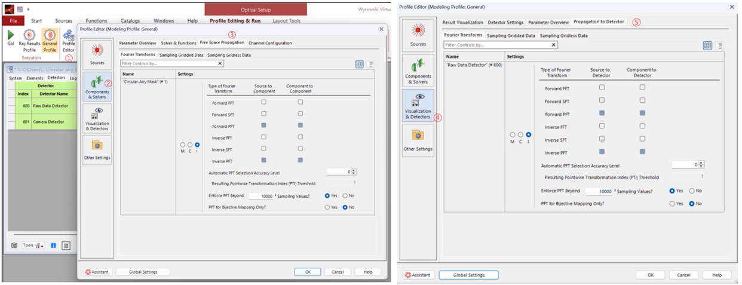
Task: Enable Forward FFT under Source to Component
Action: click(x=263, y=102)
